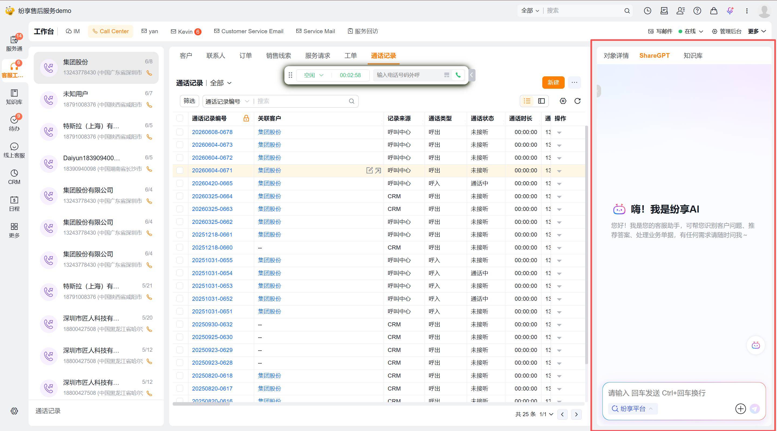Open row actions arrow for 20260608-0678
Screen dimensions: 777x431
(559, 132)
